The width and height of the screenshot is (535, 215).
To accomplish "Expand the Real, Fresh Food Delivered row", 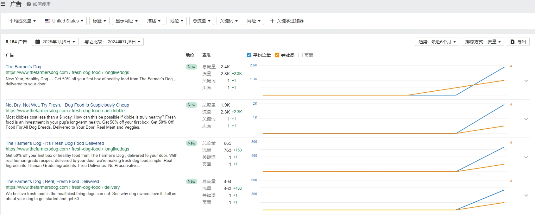I will tap(526, 196).
